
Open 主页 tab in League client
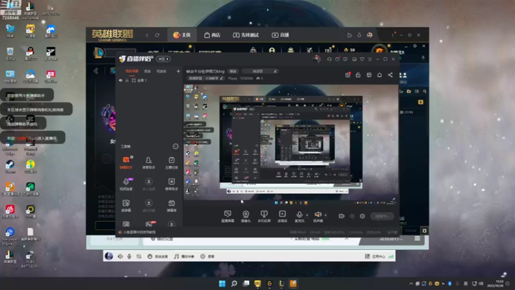click(x=182, y=35)
